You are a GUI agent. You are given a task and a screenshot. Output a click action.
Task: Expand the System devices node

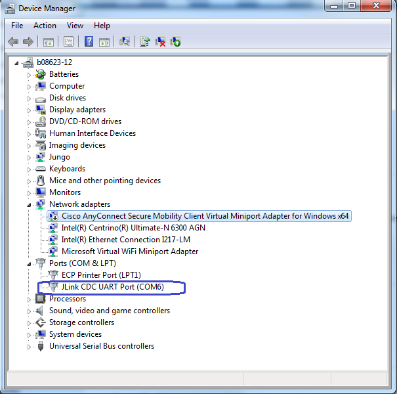29,335
